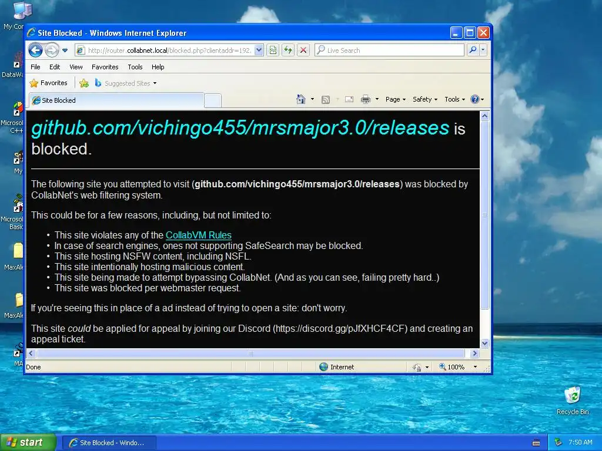Click the Forward arrow navigation button
The height and width of the screenshot is (451, 602).
pos(52,50)
